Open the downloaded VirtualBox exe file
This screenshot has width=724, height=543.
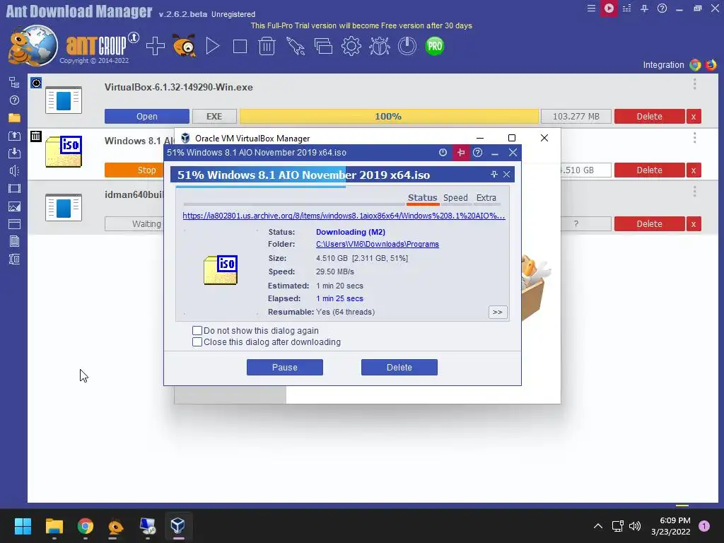147,117
